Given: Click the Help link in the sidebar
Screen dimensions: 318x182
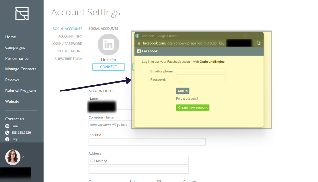Looking at the screenshot, I should click(15, 139).
